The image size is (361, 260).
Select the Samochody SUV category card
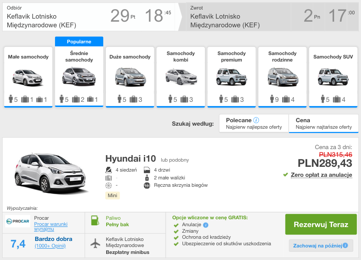pos(333,77)
